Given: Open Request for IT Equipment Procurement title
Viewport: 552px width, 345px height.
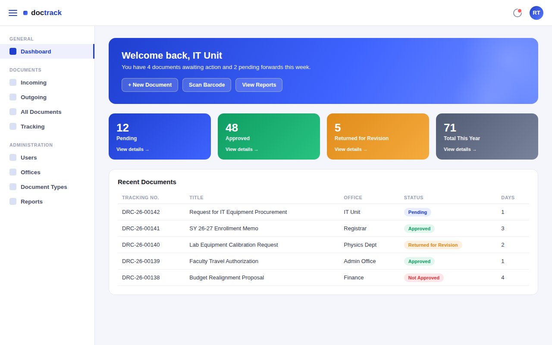Looking at the screenshot, I should 238,212.
